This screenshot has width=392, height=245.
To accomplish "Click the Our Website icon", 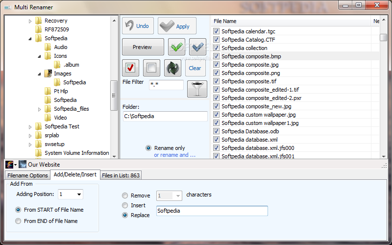I will [23, 165].
